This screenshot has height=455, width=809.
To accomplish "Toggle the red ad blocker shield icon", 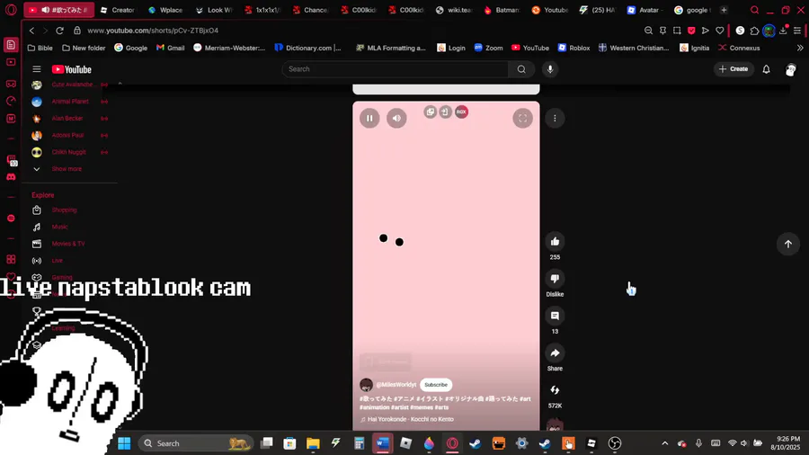I will pos(691,31).
